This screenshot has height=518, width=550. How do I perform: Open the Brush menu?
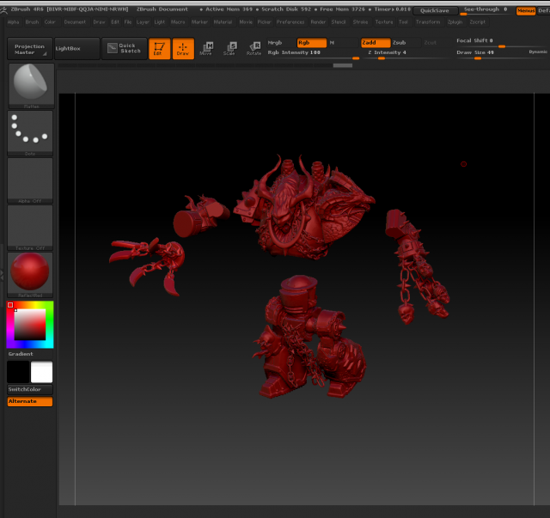[32, 22]
